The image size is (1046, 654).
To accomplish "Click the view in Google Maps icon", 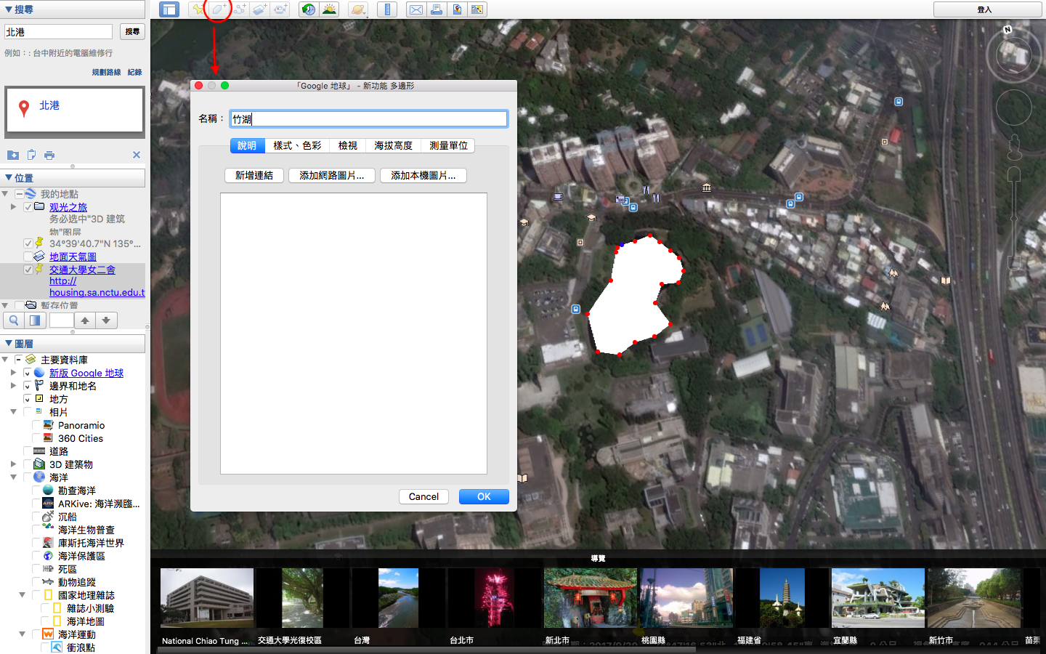I will pos(457,9).
